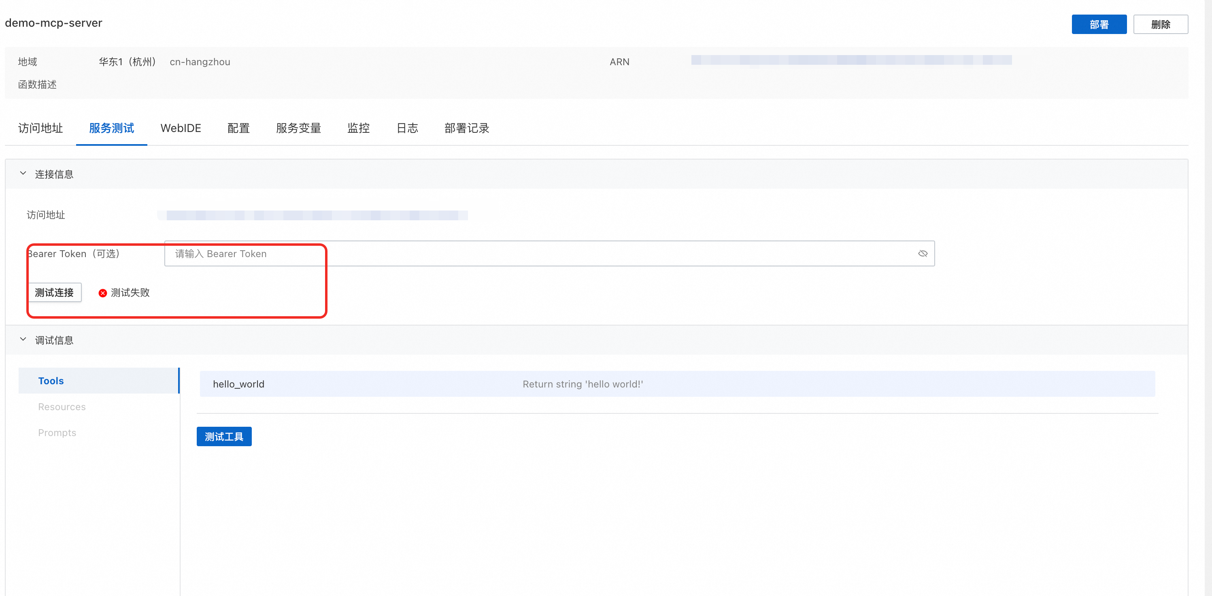Open the WebIDE tab

tap(181, 128)
